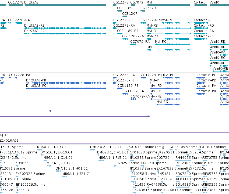Click the Mvl-PB protein label
Viewport: 229px width, 194px height.
[x=156, y=91]
